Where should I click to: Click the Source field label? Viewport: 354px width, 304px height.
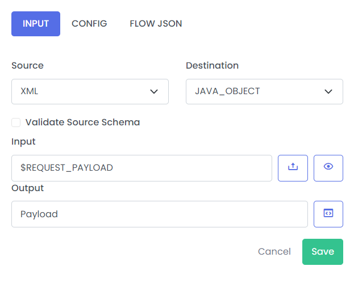click(x=27, y=66)
